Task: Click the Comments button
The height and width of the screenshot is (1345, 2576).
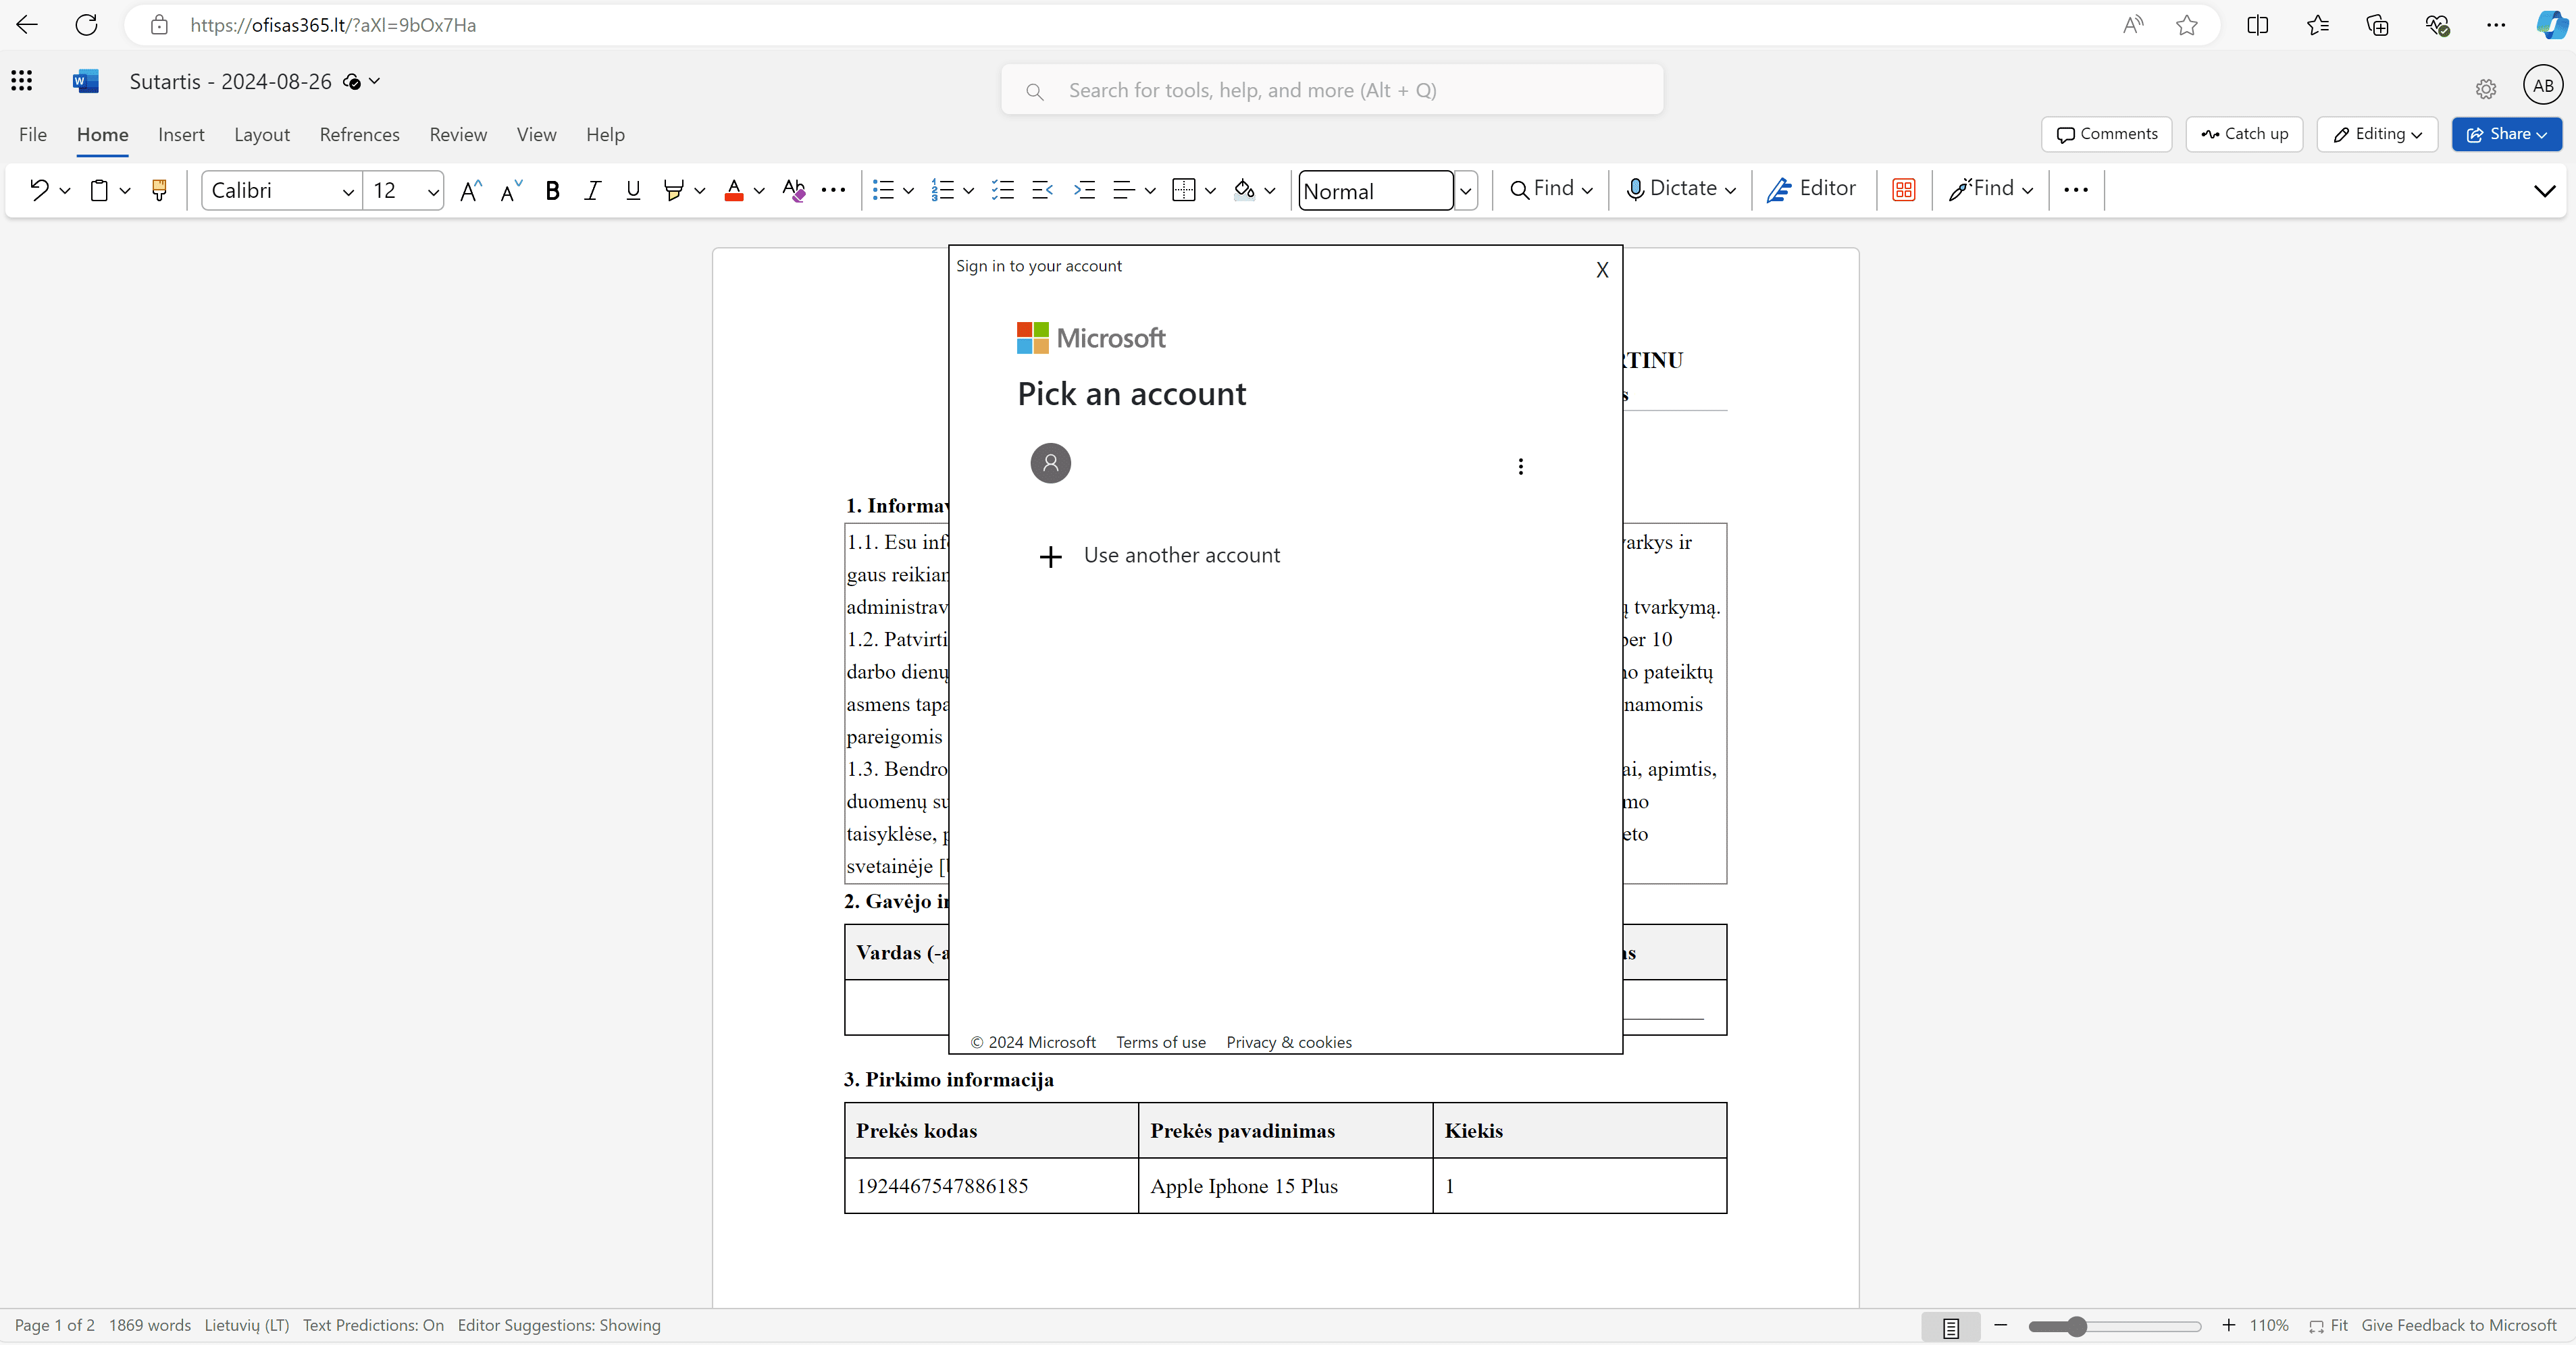Action: click(x=2106, y=134)
